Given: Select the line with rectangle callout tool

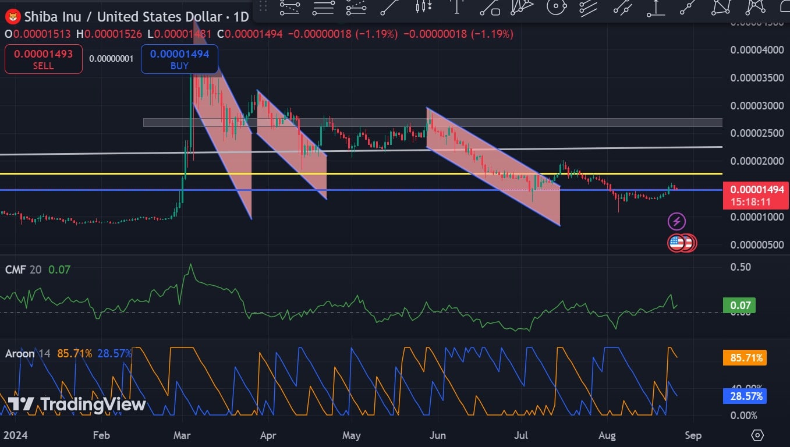Looking at the screenshot, I should [490, 8].
